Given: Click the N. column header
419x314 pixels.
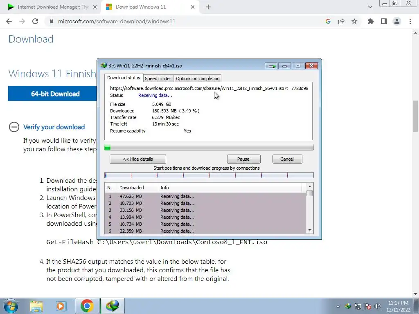Looking at the screenshot, I should pos(110,188).
